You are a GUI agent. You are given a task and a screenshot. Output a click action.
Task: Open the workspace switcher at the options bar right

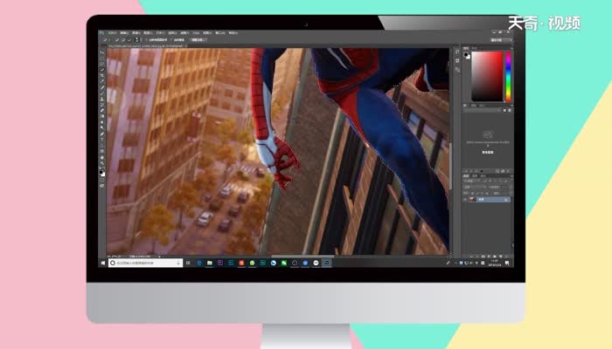(501, 40)
